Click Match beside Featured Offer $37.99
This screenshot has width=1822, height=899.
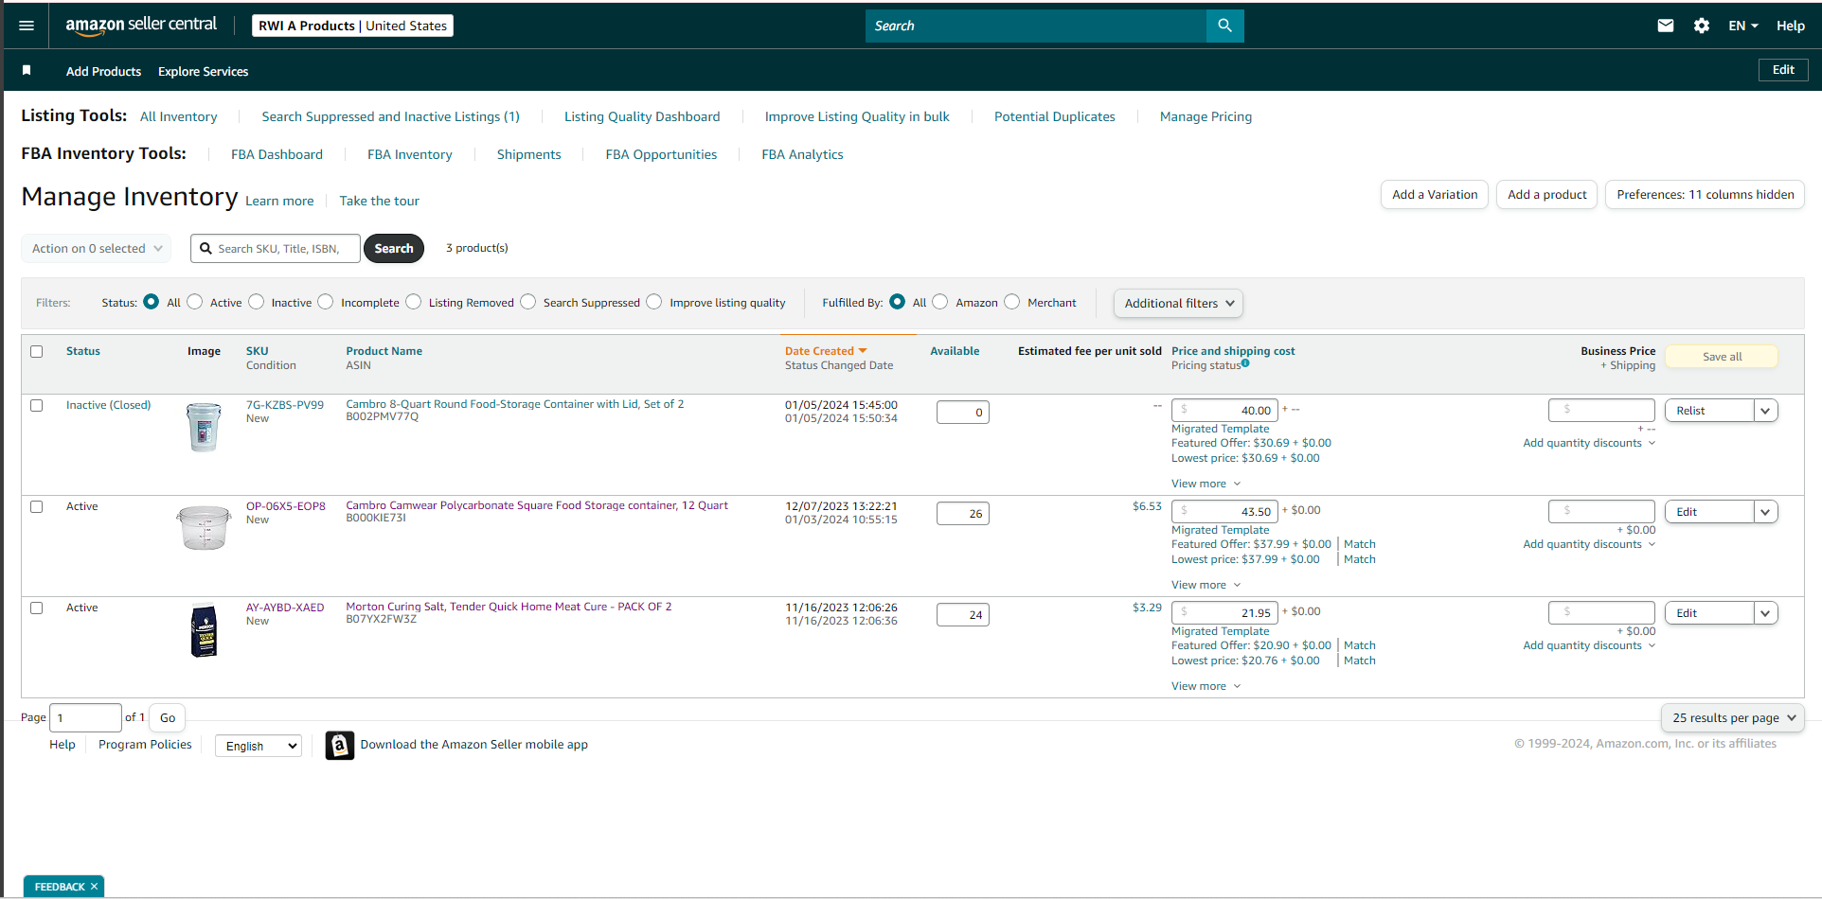click(x=1360, y=544)
